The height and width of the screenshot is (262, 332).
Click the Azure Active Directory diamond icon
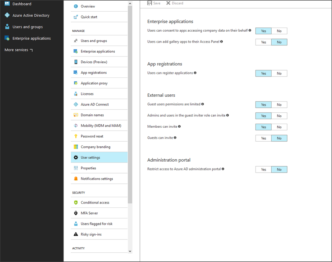pyautogui.click(x=7, y=15)
